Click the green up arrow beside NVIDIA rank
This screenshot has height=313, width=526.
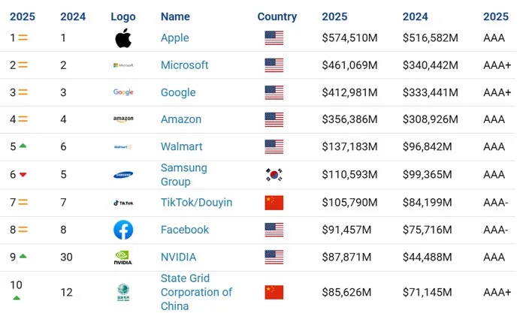click(x=23, y=257)
